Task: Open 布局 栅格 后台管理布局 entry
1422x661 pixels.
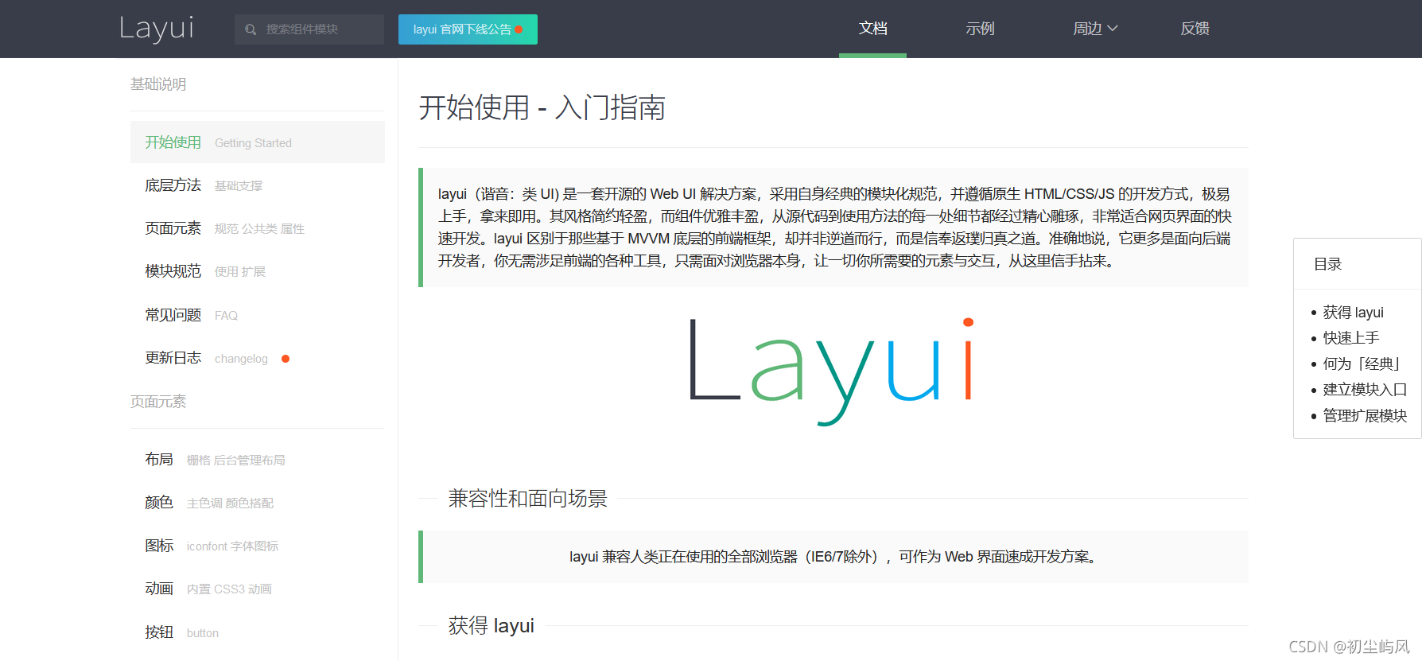Action: pyautogui.click(x=258, y=460)
